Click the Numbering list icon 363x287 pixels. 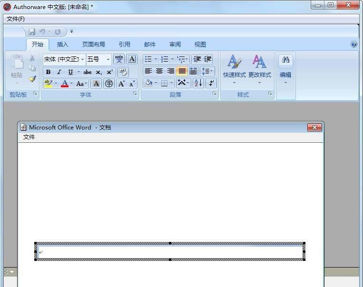[x=165, y=59]
